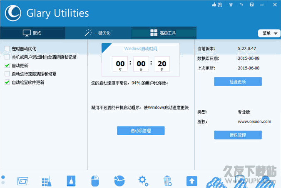Click the software update up-arrow icon
This screenshot has height=188, width=281.
[x=192, y=181]
